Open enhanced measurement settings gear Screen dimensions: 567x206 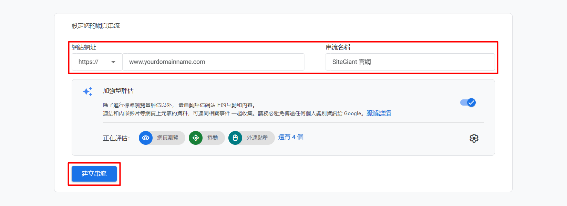tap(474, 138)
